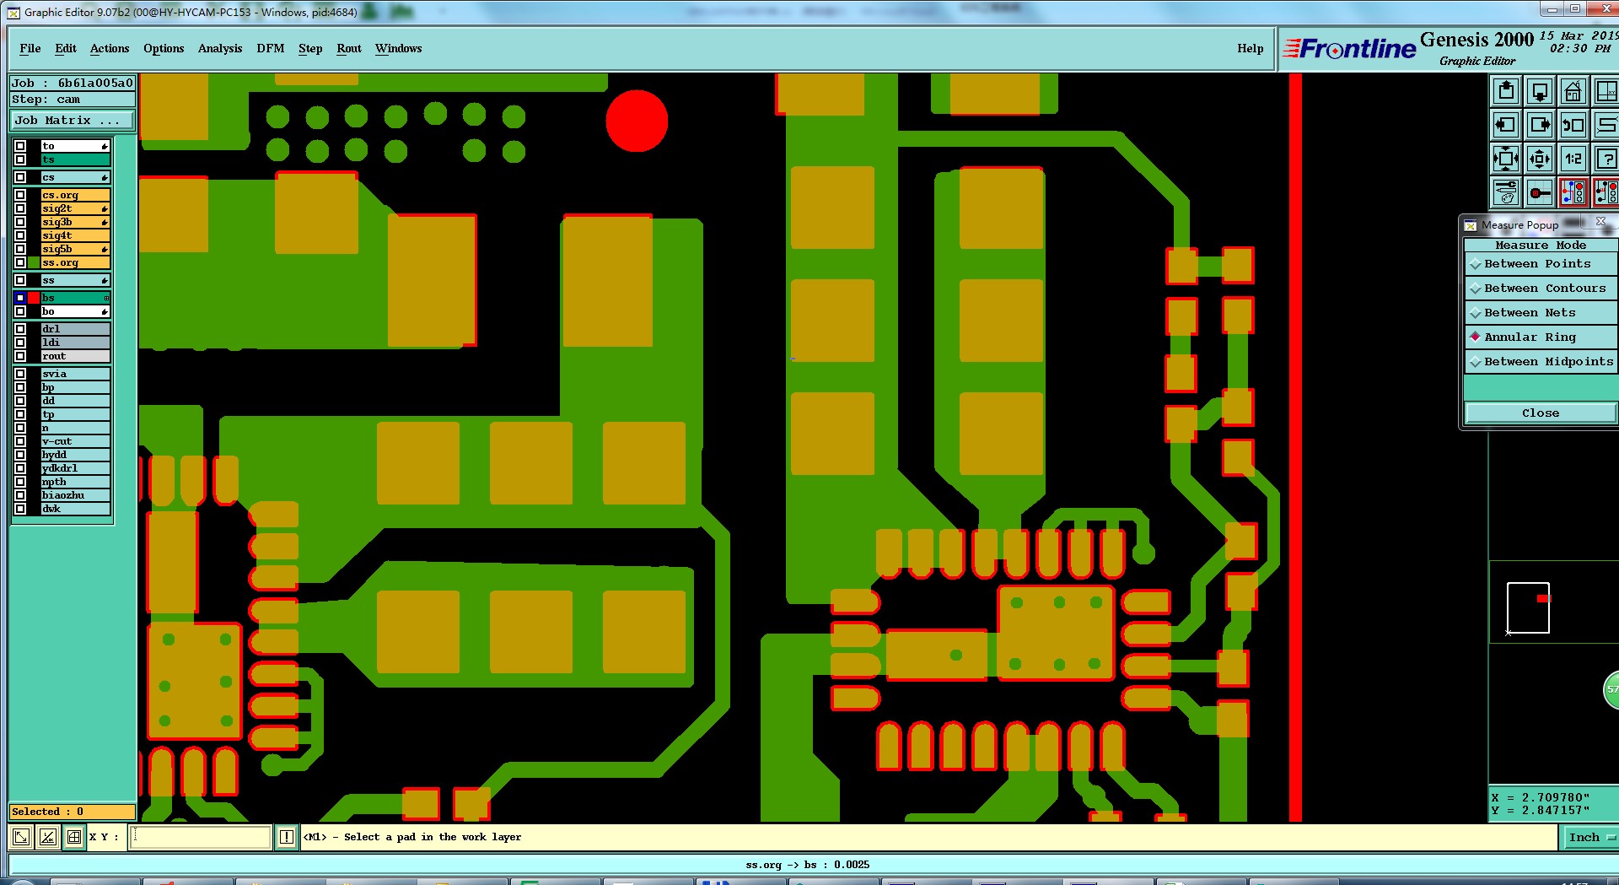Open the Job Matrix selector
This screenshot has height=885, width=1619.
tap(72, 121)
